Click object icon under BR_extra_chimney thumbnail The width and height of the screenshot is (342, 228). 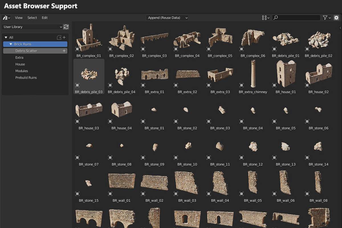(x=241, y=85)
